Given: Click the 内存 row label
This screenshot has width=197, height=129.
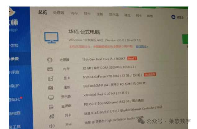Looking at the screenshot, I should [66, 69].
